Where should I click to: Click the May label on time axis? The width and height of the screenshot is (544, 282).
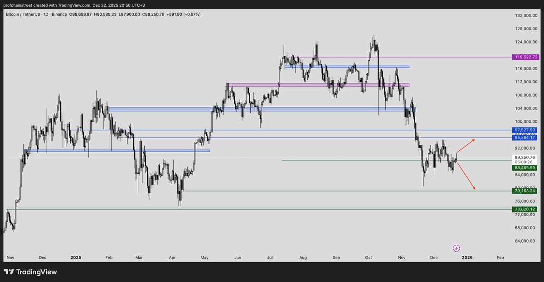pyautogui.click(x=204, y=258)
